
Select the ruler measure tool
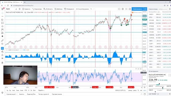[x=2, y=41]
